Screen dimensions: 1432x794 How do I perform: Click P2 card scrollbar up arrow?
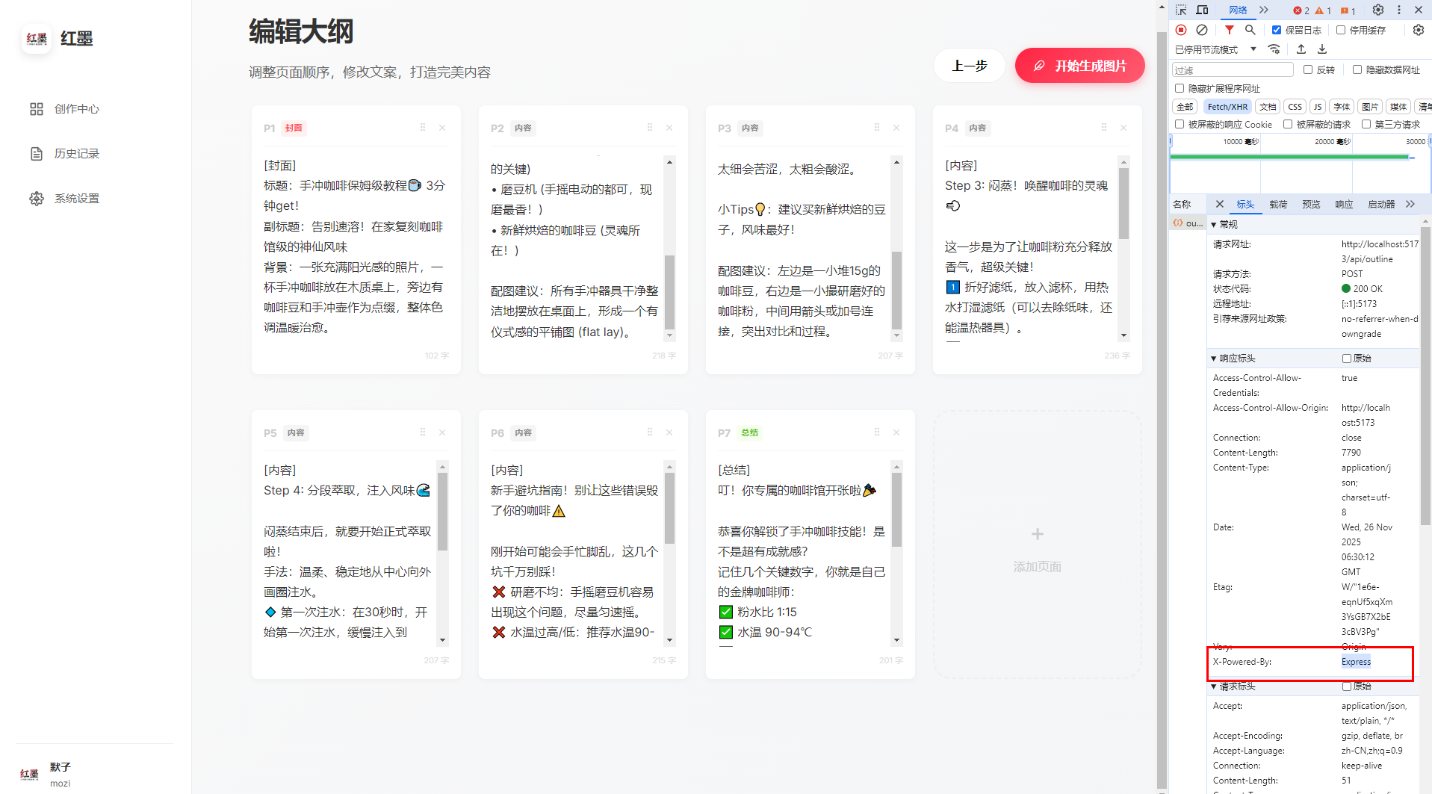pyautogui.click(x=669, y=162)
